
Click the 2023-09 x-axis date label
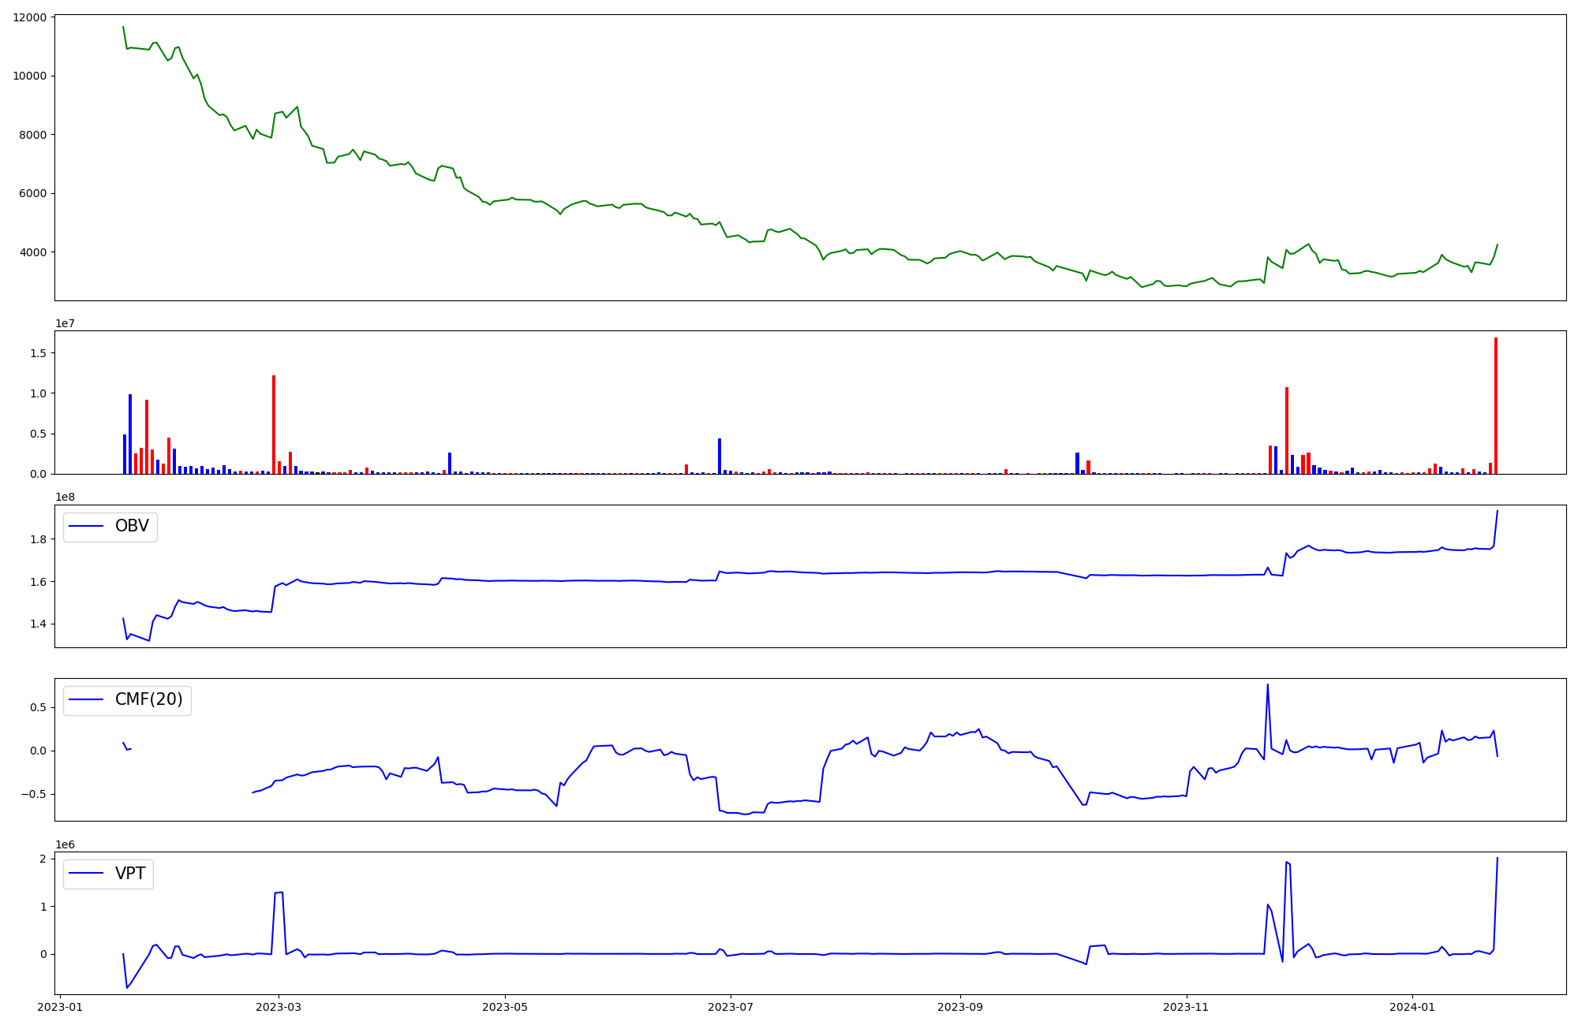(960, 1006)
